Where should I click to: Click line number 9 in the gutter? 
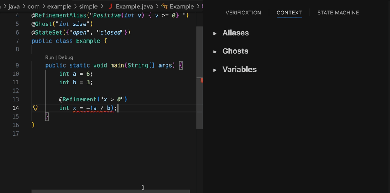click(x=17, y=66)
